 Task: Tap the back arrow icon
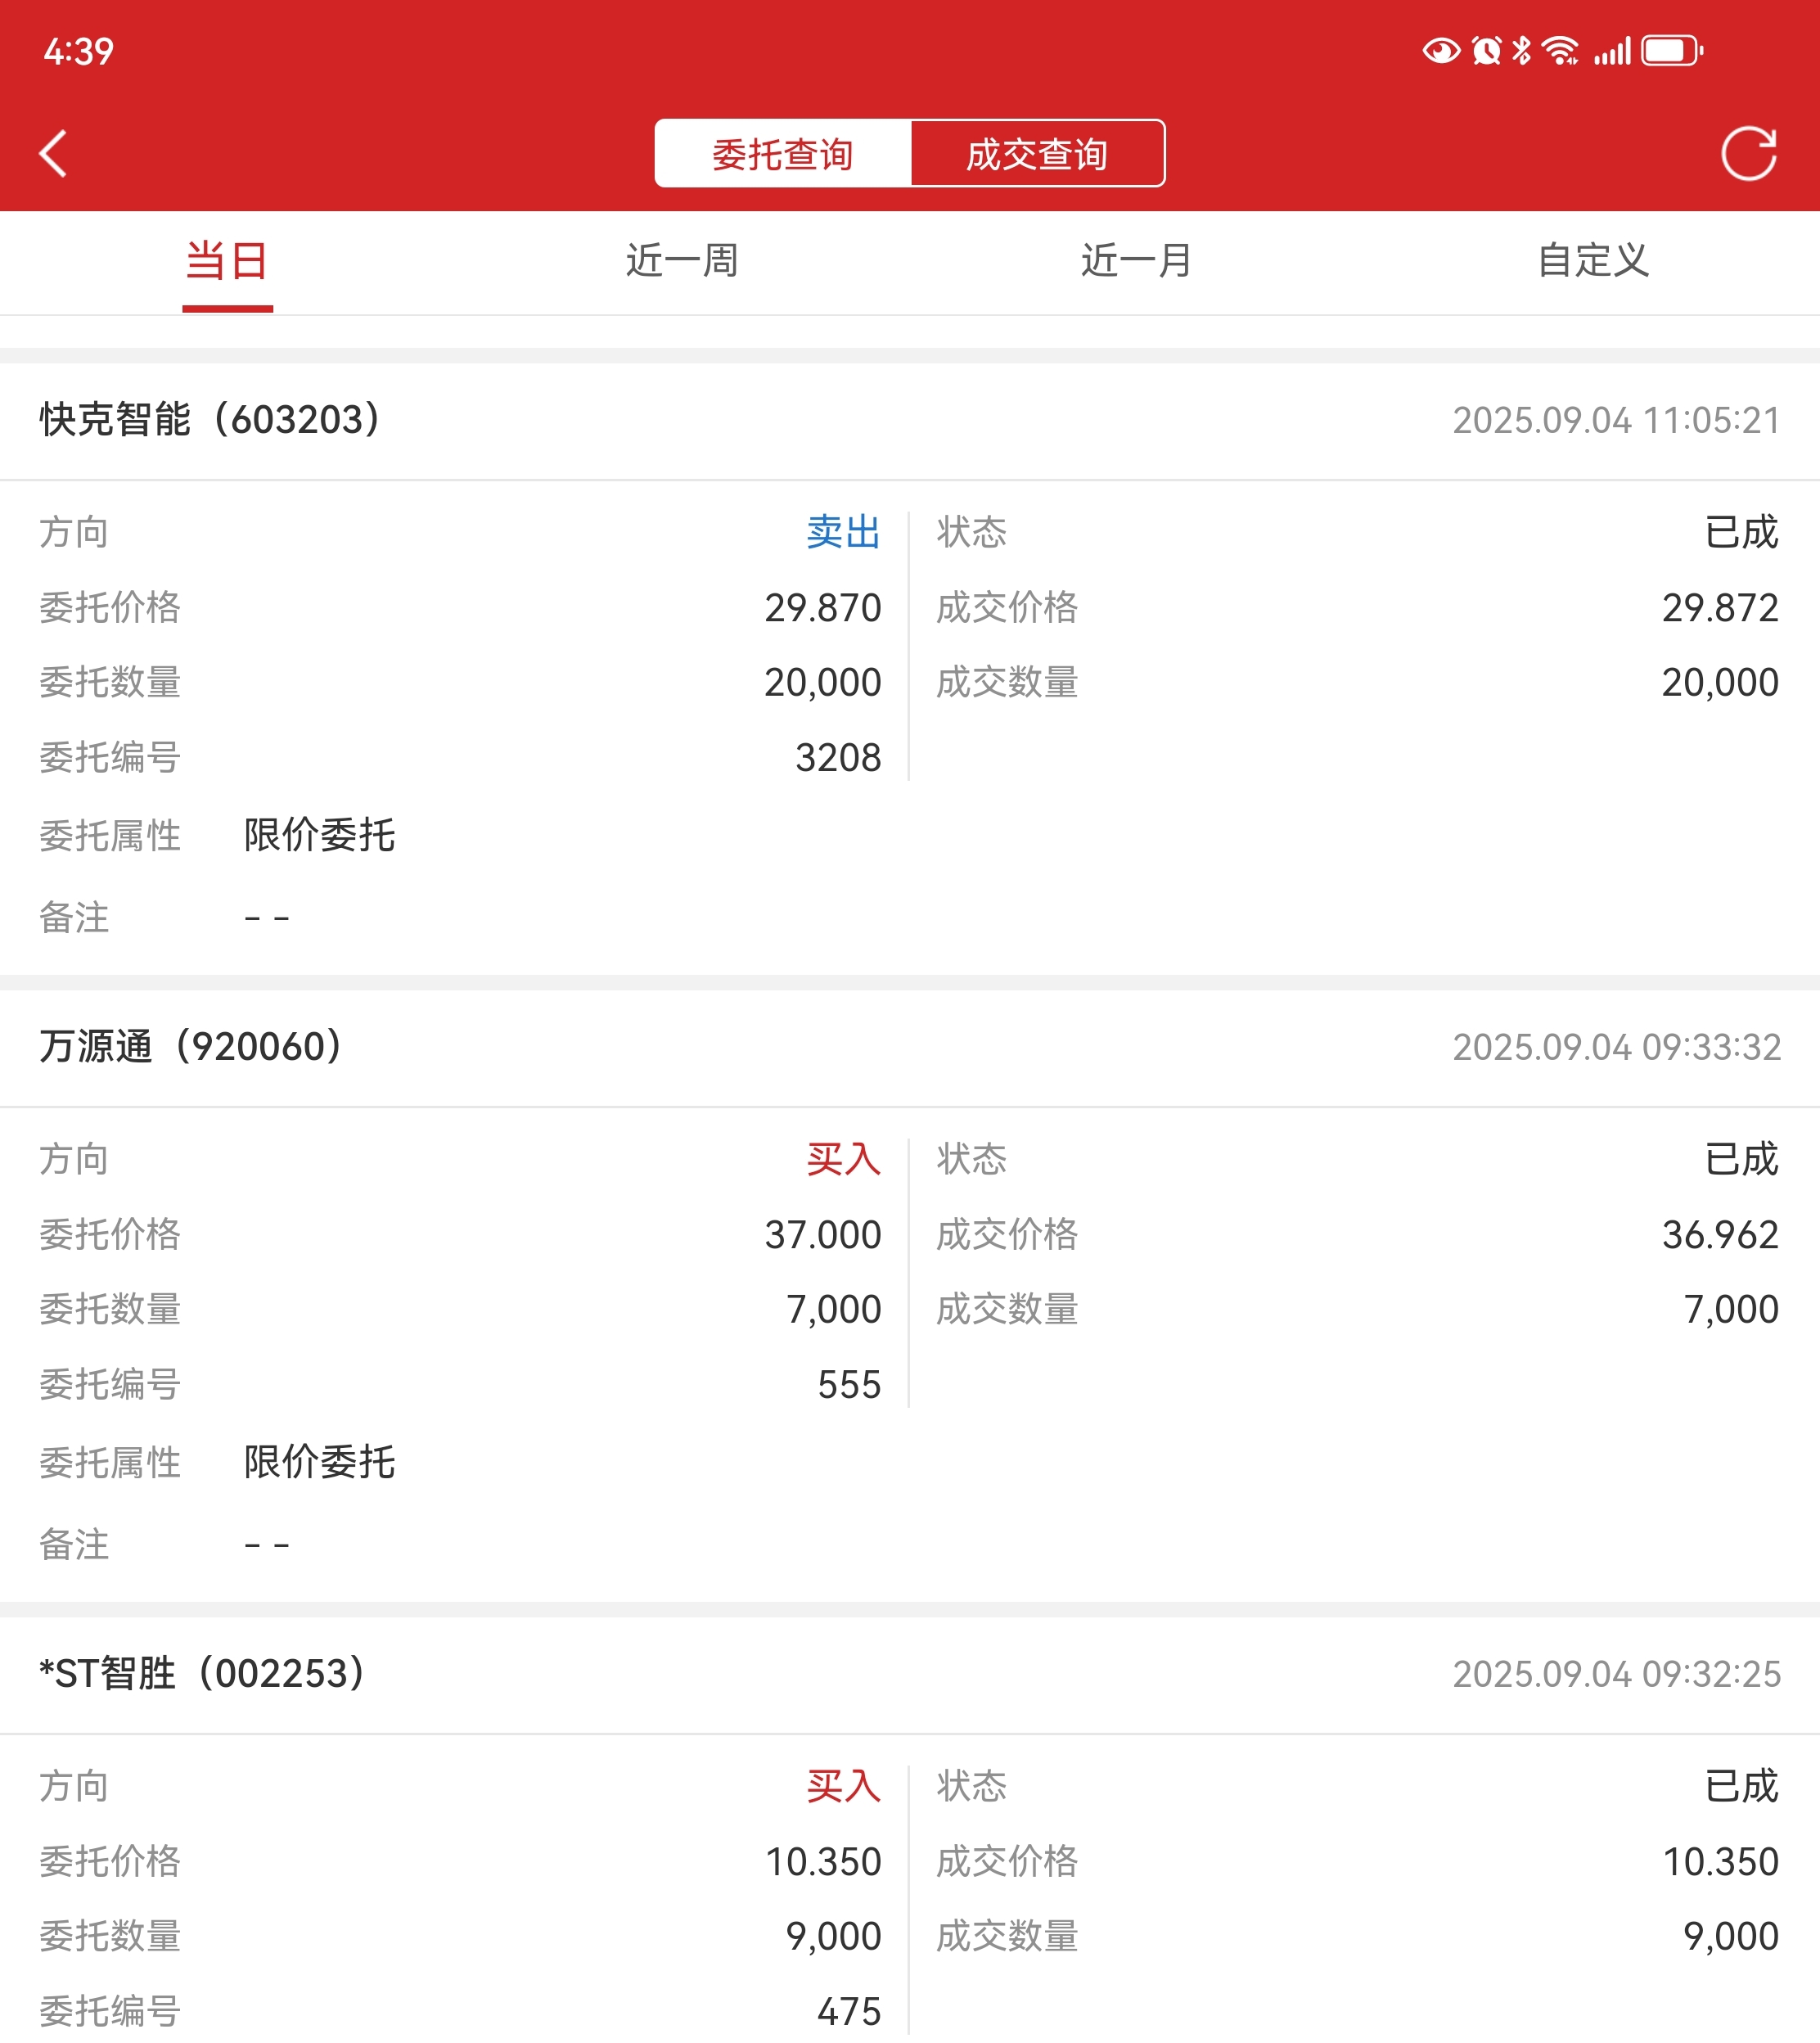pyautogui.click(x=53, y=154)
